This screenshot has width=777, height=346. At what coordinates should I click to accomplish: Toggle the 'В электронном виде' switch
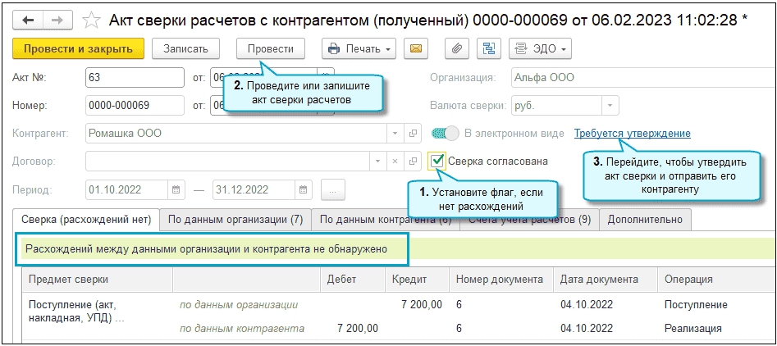pyautogui.click(x=446, y=133)
